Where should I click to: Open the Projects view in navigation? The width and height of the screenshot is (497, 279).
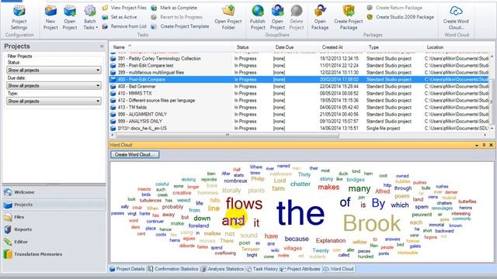[54, 205]
